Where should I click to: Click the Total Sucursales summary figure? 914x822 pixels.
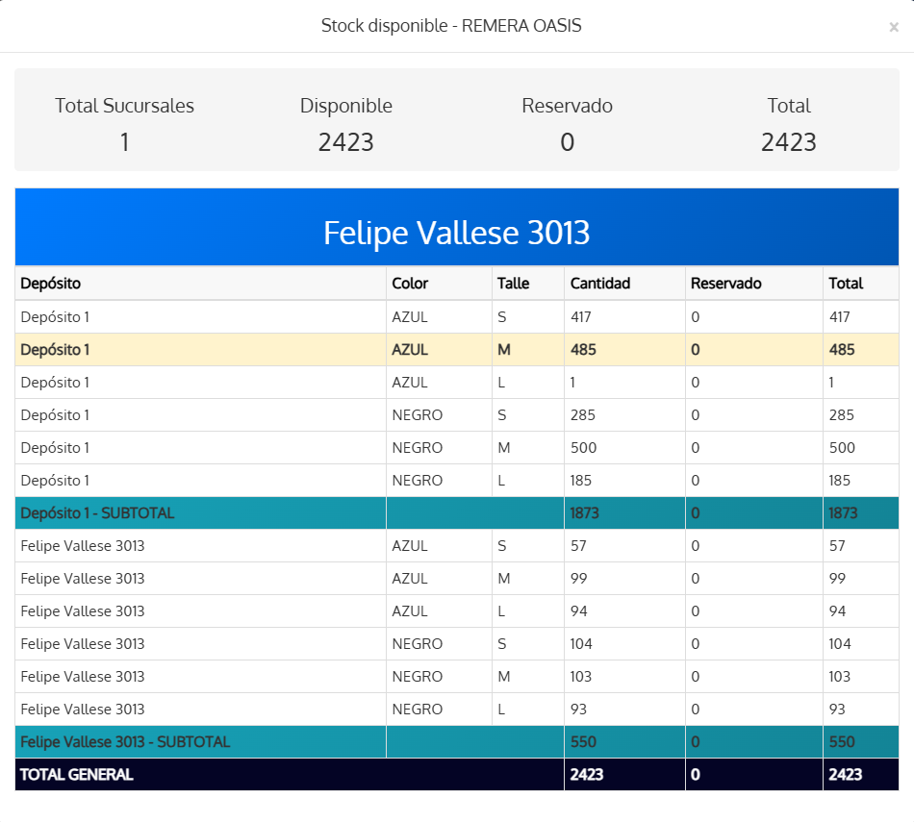pyautogui.click(x=124, y=142)
